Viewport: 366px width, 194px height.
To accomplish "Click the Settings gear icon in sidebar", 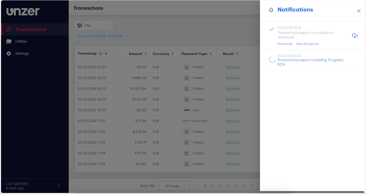I will [x=9, y=53].
